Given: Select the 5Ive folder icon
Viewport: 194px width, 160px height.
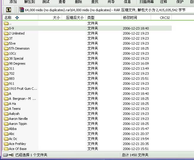Looking at the screenshot, I should click(x=6, y=43).
